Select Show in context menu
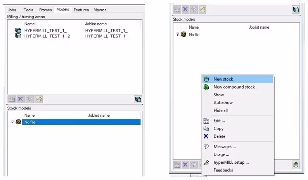Viewport: 308px width, 180px height. [x=238, y=95]
